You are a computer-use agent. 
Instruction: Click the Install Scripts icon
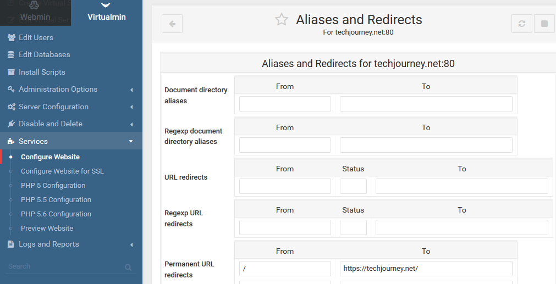(12, 73)
